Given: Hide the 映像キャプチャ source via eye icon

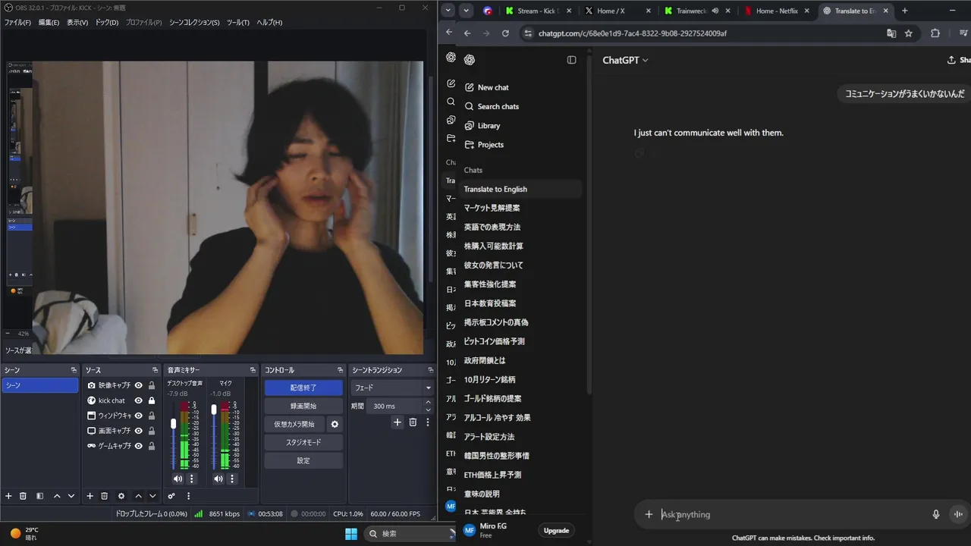Looking at the screenshot, I should pyautogui.click(x=139, y=385).
